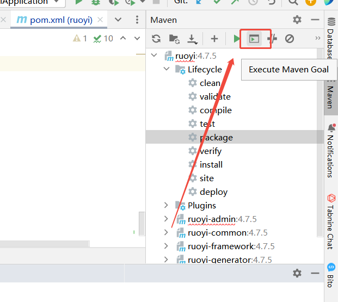Open editor tab options menu
Viewport: 338px width, 302px height.
137,20
